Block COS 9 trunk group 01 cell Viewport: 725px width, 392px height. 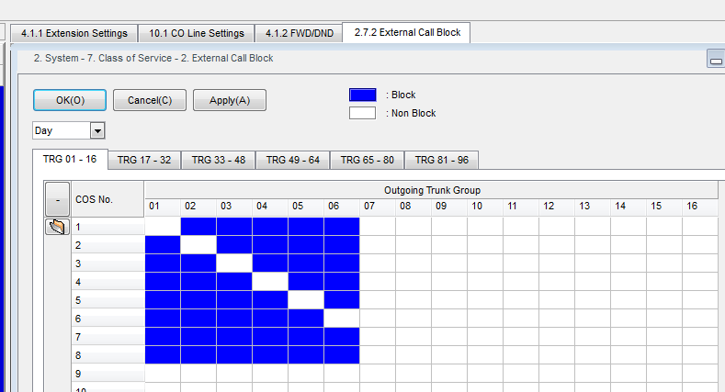pos(163,374)
